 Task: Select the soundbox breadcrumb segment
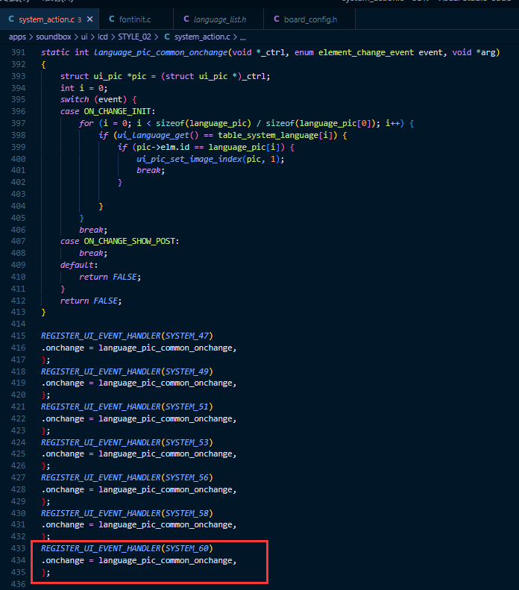[54, 37]
